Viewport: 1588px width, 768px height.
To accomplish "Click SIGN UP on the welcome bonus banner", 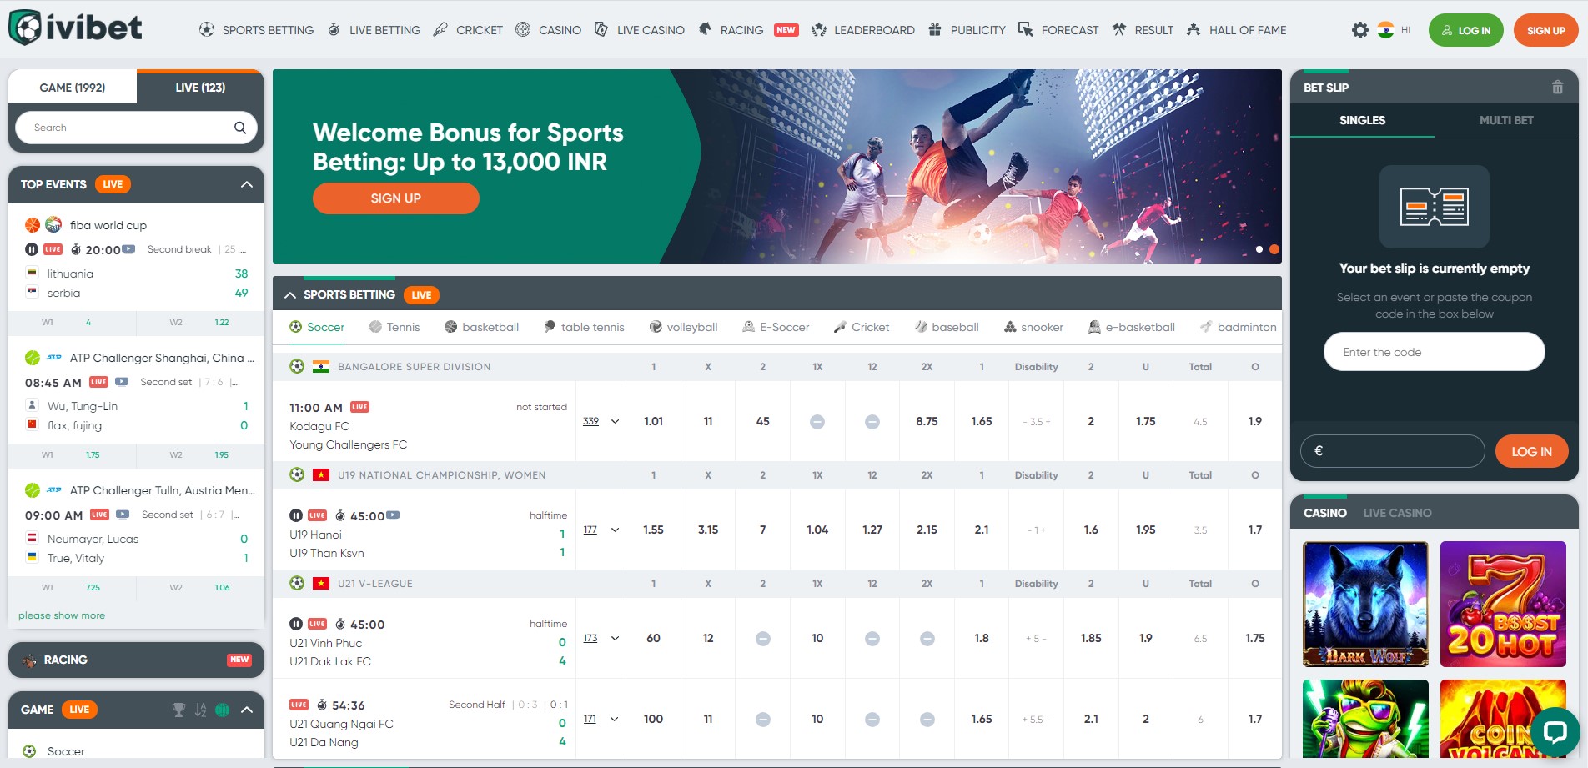I will (x=395, y=198).
